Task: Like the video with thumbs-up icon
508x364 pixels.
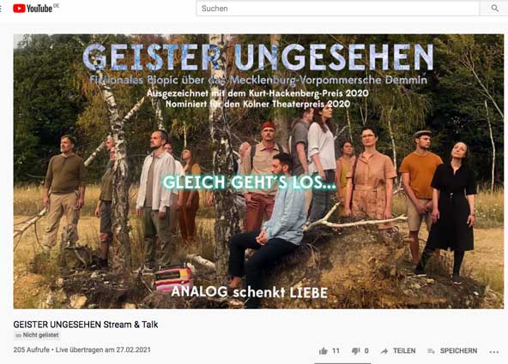Action: click(x=323, y=351)
